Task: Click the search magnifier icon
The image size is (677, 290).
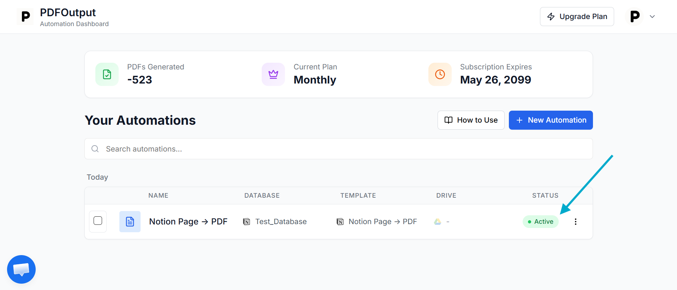Action: pyautogui.click(x=95, y=149)
